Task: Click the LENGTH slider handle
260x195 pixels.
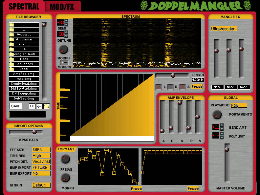Action: click(173, 76)
